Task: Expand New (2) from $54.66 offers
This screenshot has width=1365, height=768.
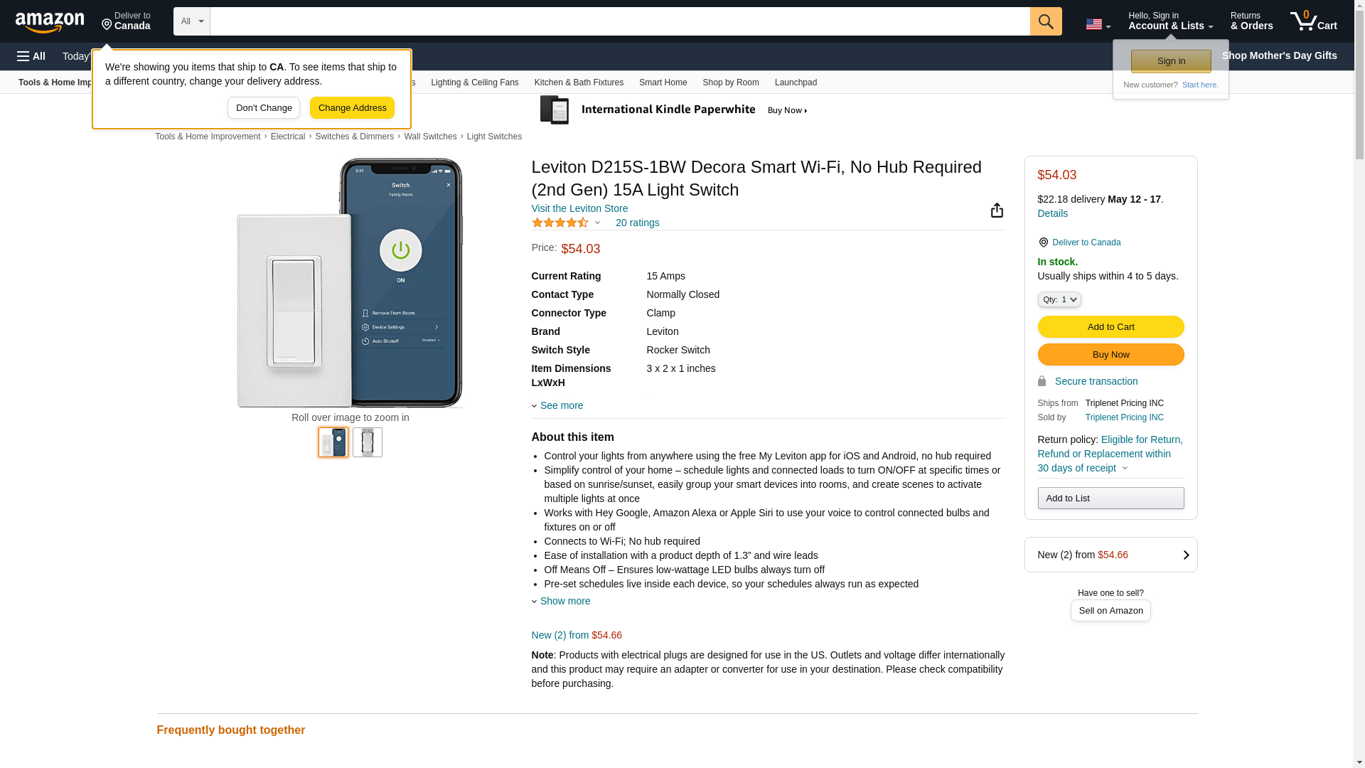Action: click(1110, 555)
